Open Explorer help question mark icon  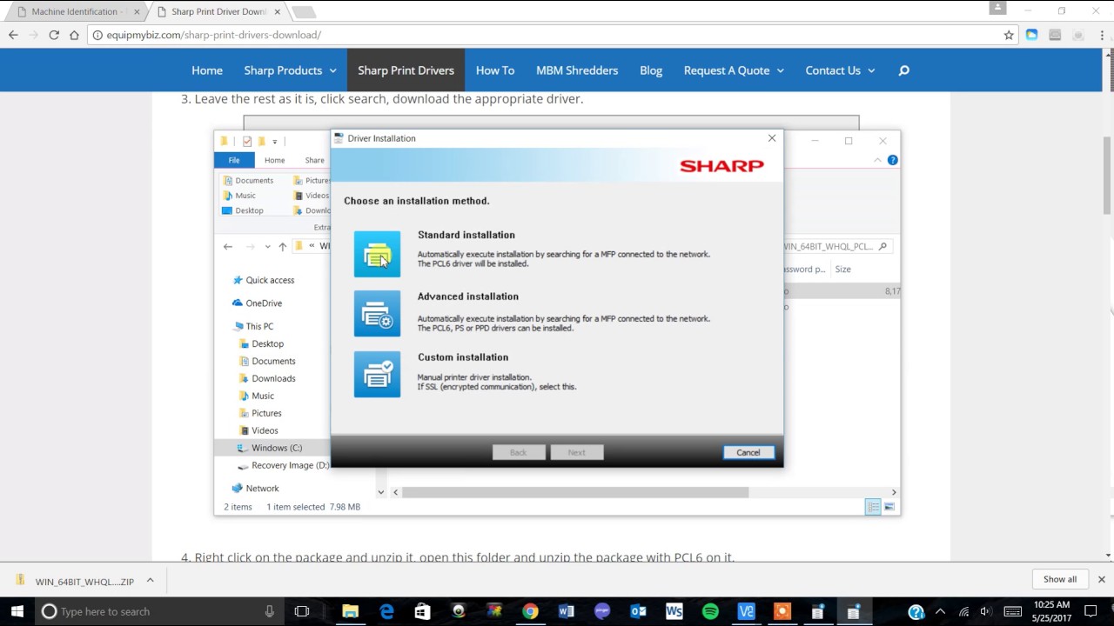(892, 160)
